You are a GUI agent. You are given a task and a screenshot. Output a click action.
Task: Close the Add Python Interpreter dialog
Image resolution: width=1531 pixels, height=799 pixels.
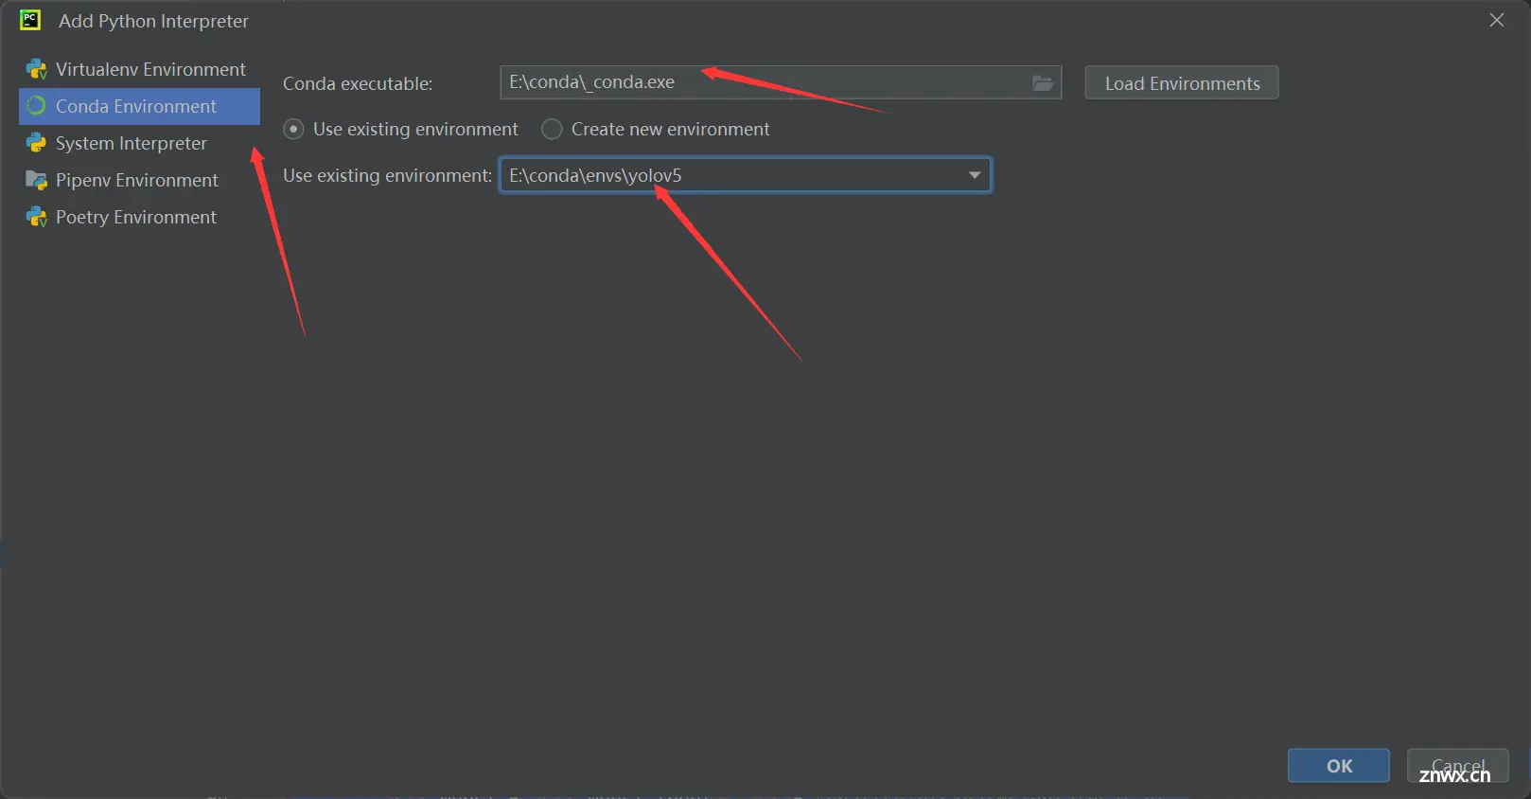[x=1497, y=20]
